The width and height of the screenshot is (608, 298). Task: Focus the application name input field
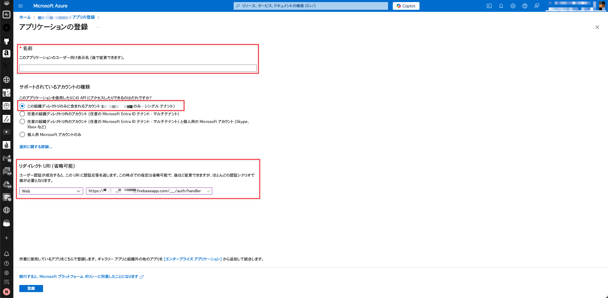tap(138, 68)
